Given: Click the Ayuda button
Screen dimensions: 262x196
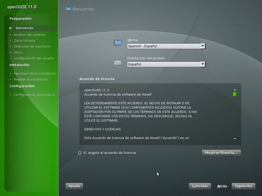Looking at the screenshot, I should click(74, 186).
